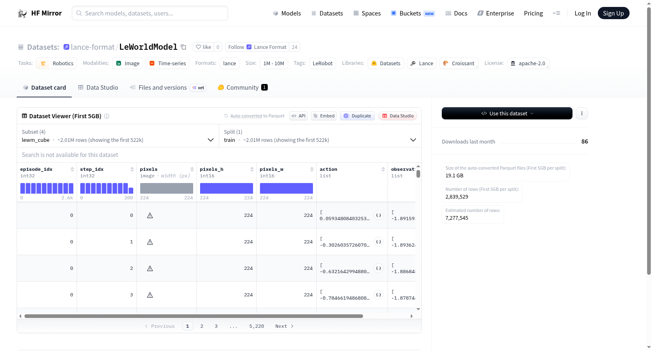Click the Time-series modality tag
652x351 pixels.
[167, 63]
